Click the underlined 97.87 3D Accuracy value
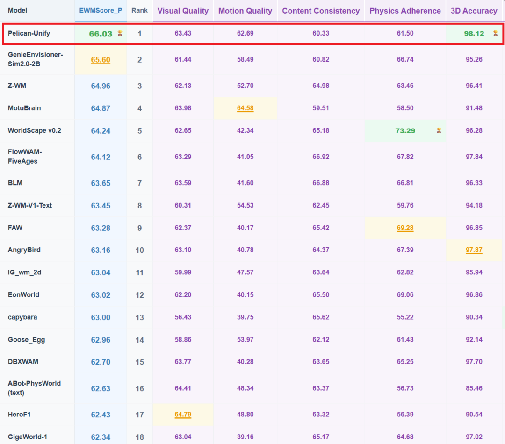Viewport: 505px width, 444px height. 474,250
